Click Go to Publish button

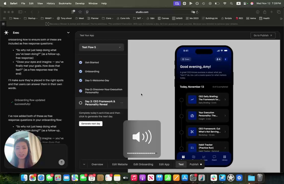coord(263,36)
